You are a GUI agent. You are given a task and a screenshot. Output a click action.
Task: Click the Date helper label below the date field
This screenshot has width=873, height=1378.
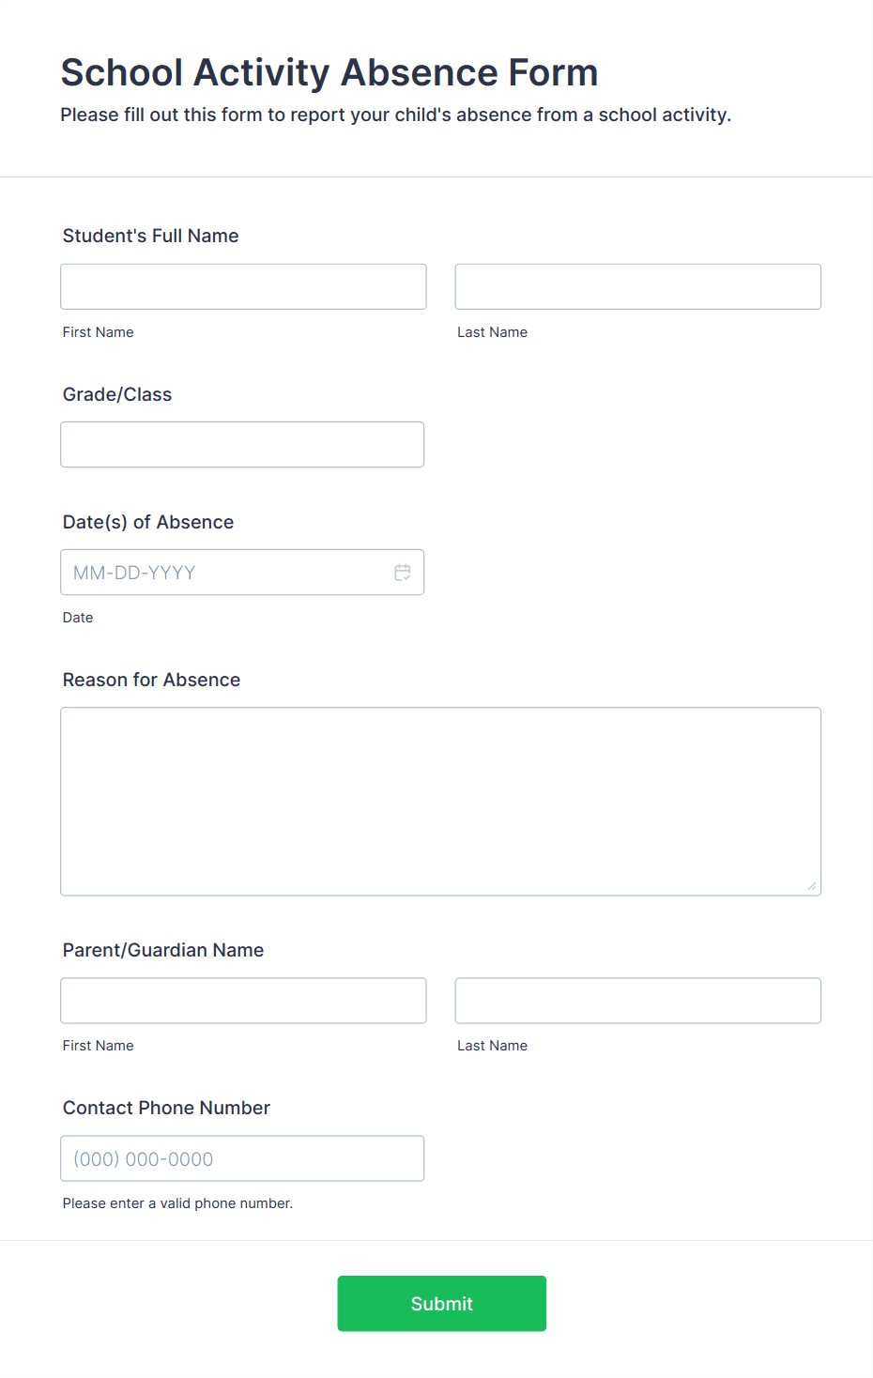[x=78, y=617]
